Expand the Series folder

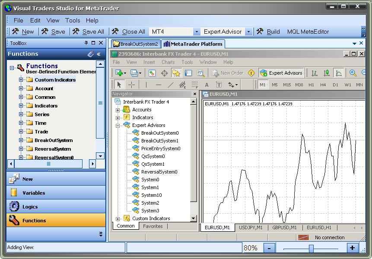point(21,114)
